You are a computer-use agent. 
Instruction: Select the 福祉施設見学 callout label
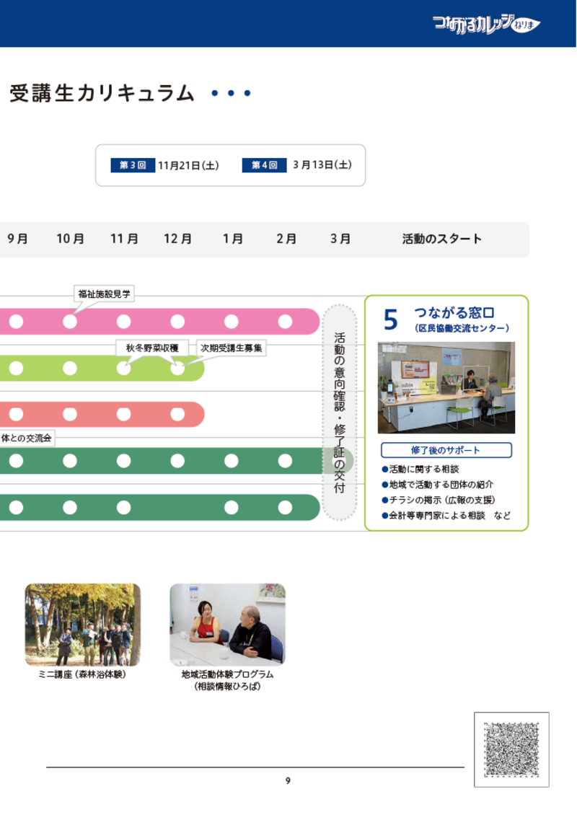(x=105, y=294)
